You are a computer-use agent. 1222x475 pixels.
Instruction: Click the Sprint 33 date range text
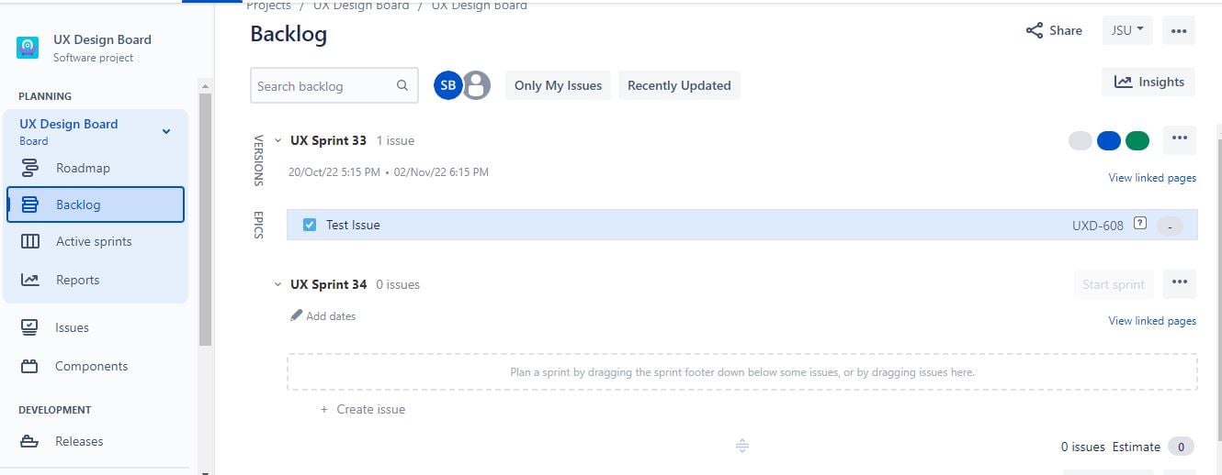389,171
